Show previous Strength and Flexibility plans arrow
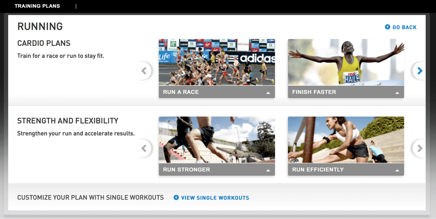Screen dimensions: 436x219 [145, 148]
